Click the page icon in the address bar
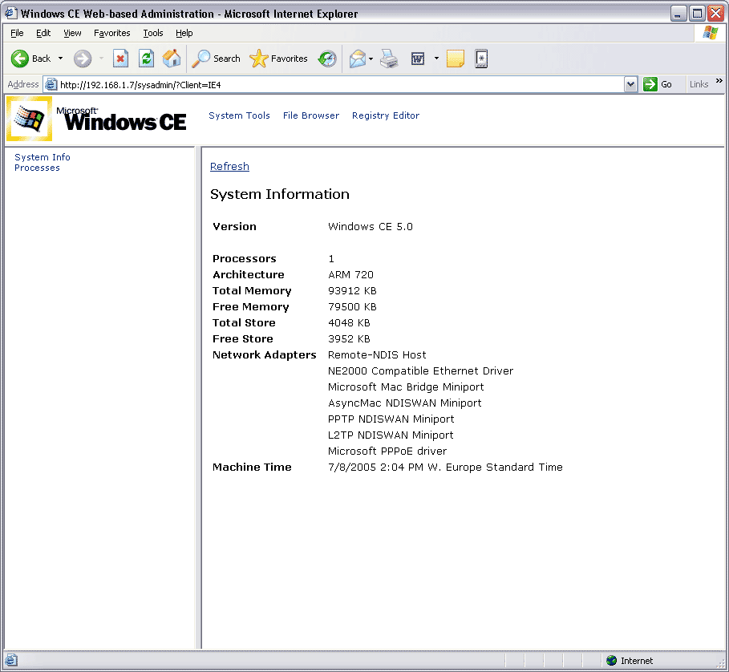 51,84
